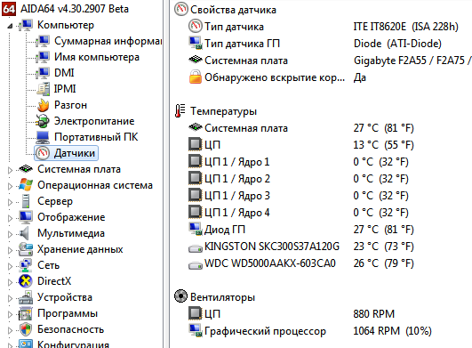Expand the Программы tree node

tap(10, 314)
